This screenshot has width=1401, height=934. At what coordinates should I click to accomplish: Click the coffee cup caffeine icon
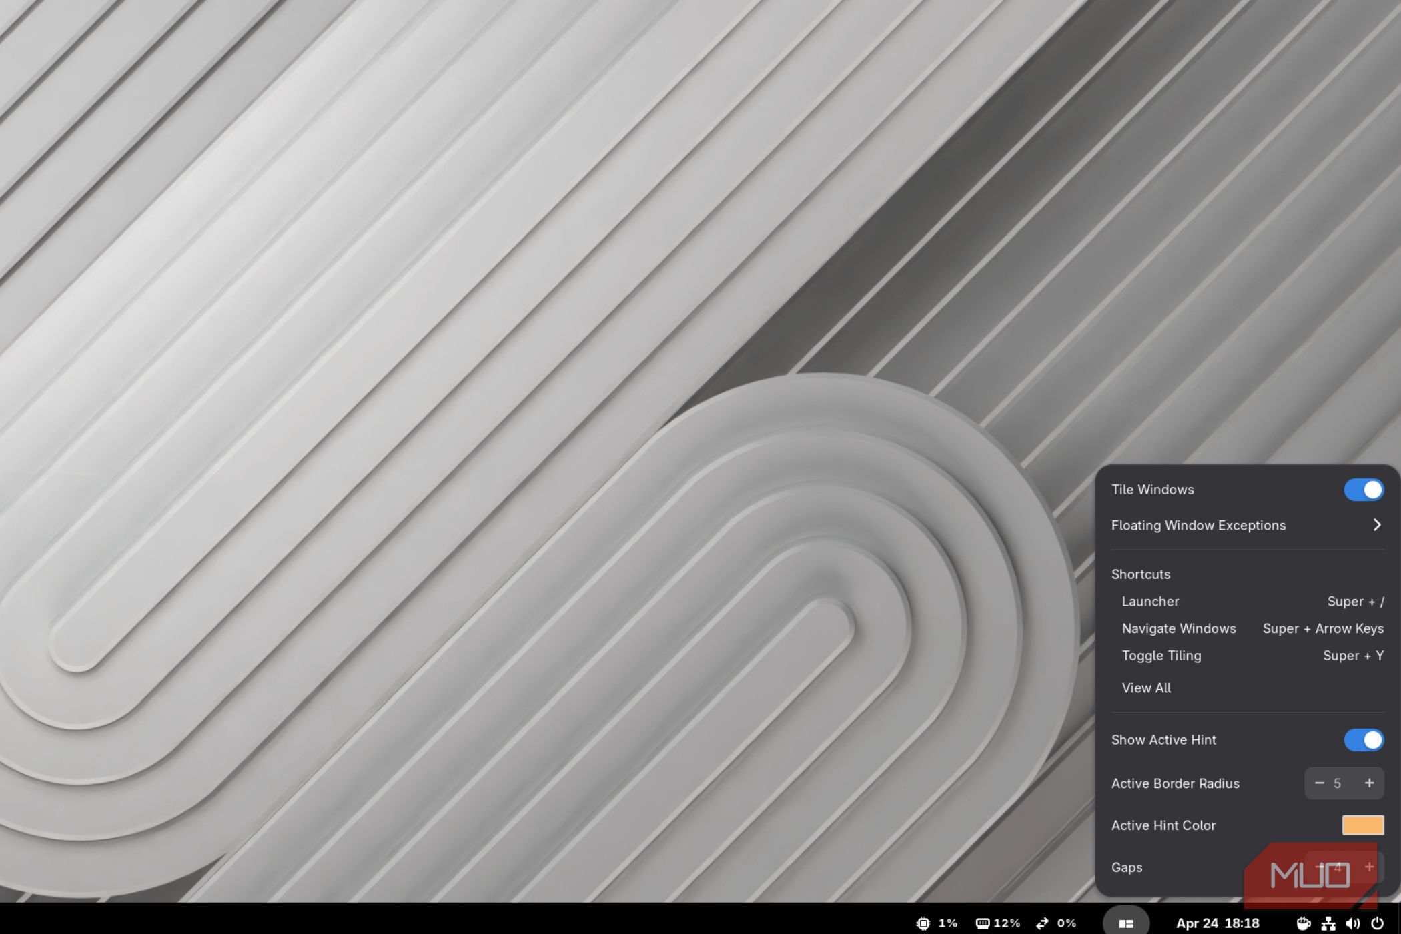1303,923
